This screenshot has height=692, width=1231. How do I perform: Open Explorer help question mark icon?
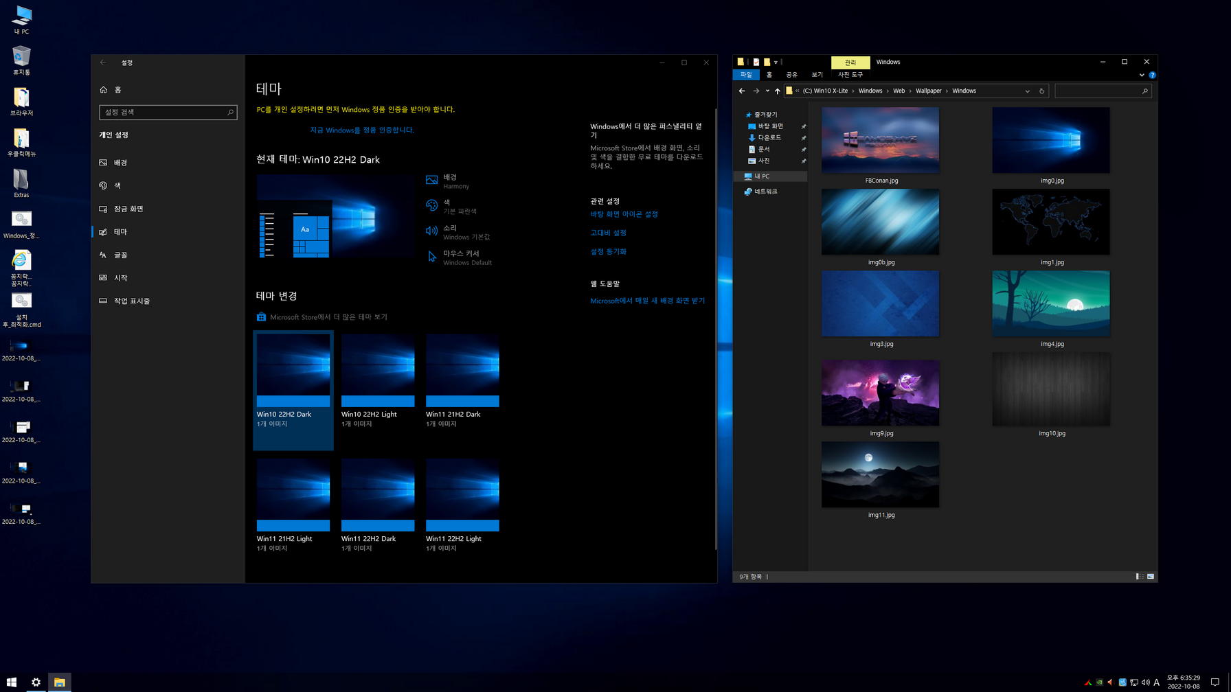[1152, 75]
